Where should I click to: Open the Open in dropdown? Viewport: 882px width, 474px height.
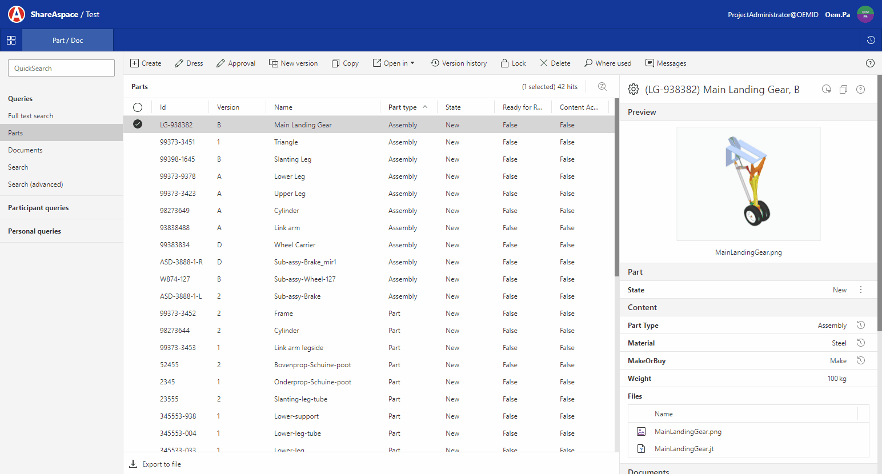click(x=394, y=63)
